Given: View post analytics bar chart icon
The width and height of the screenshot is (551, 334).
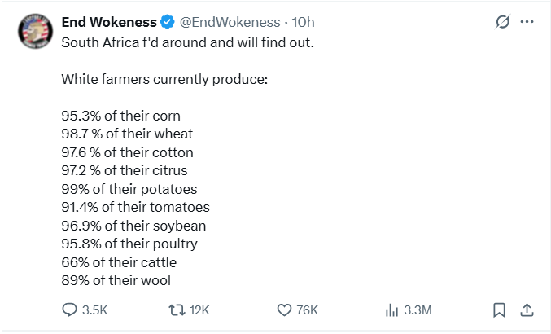Looking at the screenshot, I should [391, 310].
